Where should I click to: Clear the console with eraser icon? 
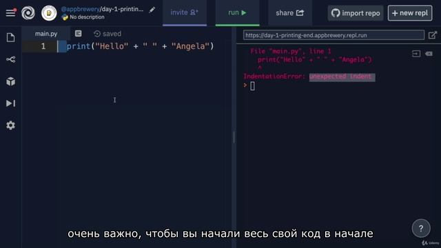tap(429, 54)
